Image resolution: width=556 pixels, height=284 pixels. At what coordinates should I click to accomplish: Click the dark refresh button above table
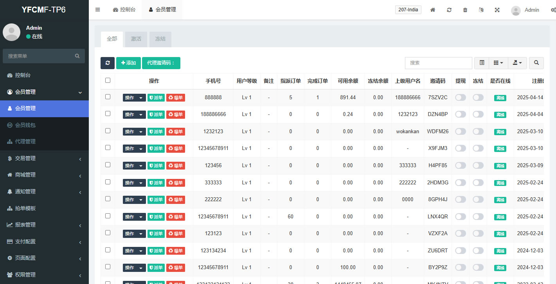pyautogui.click(x=108, y=63)
